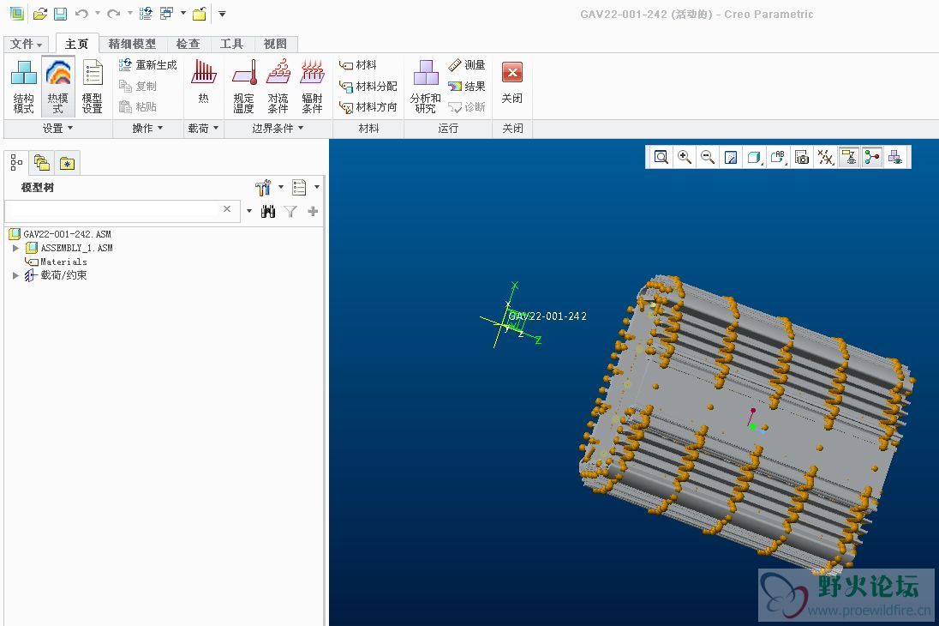This screenshot has height=626, width=939.
Task: Define 规定温度 prescribed temperature
Action: [243, 87]
